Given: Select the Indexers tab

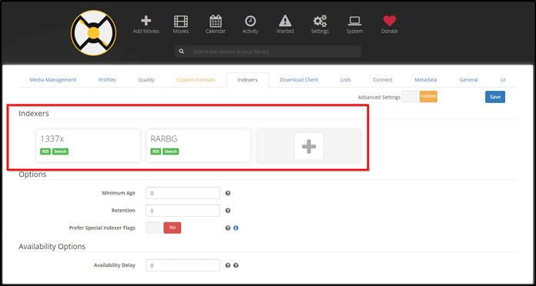Looking at the screenshot, I should coord(247,80).
